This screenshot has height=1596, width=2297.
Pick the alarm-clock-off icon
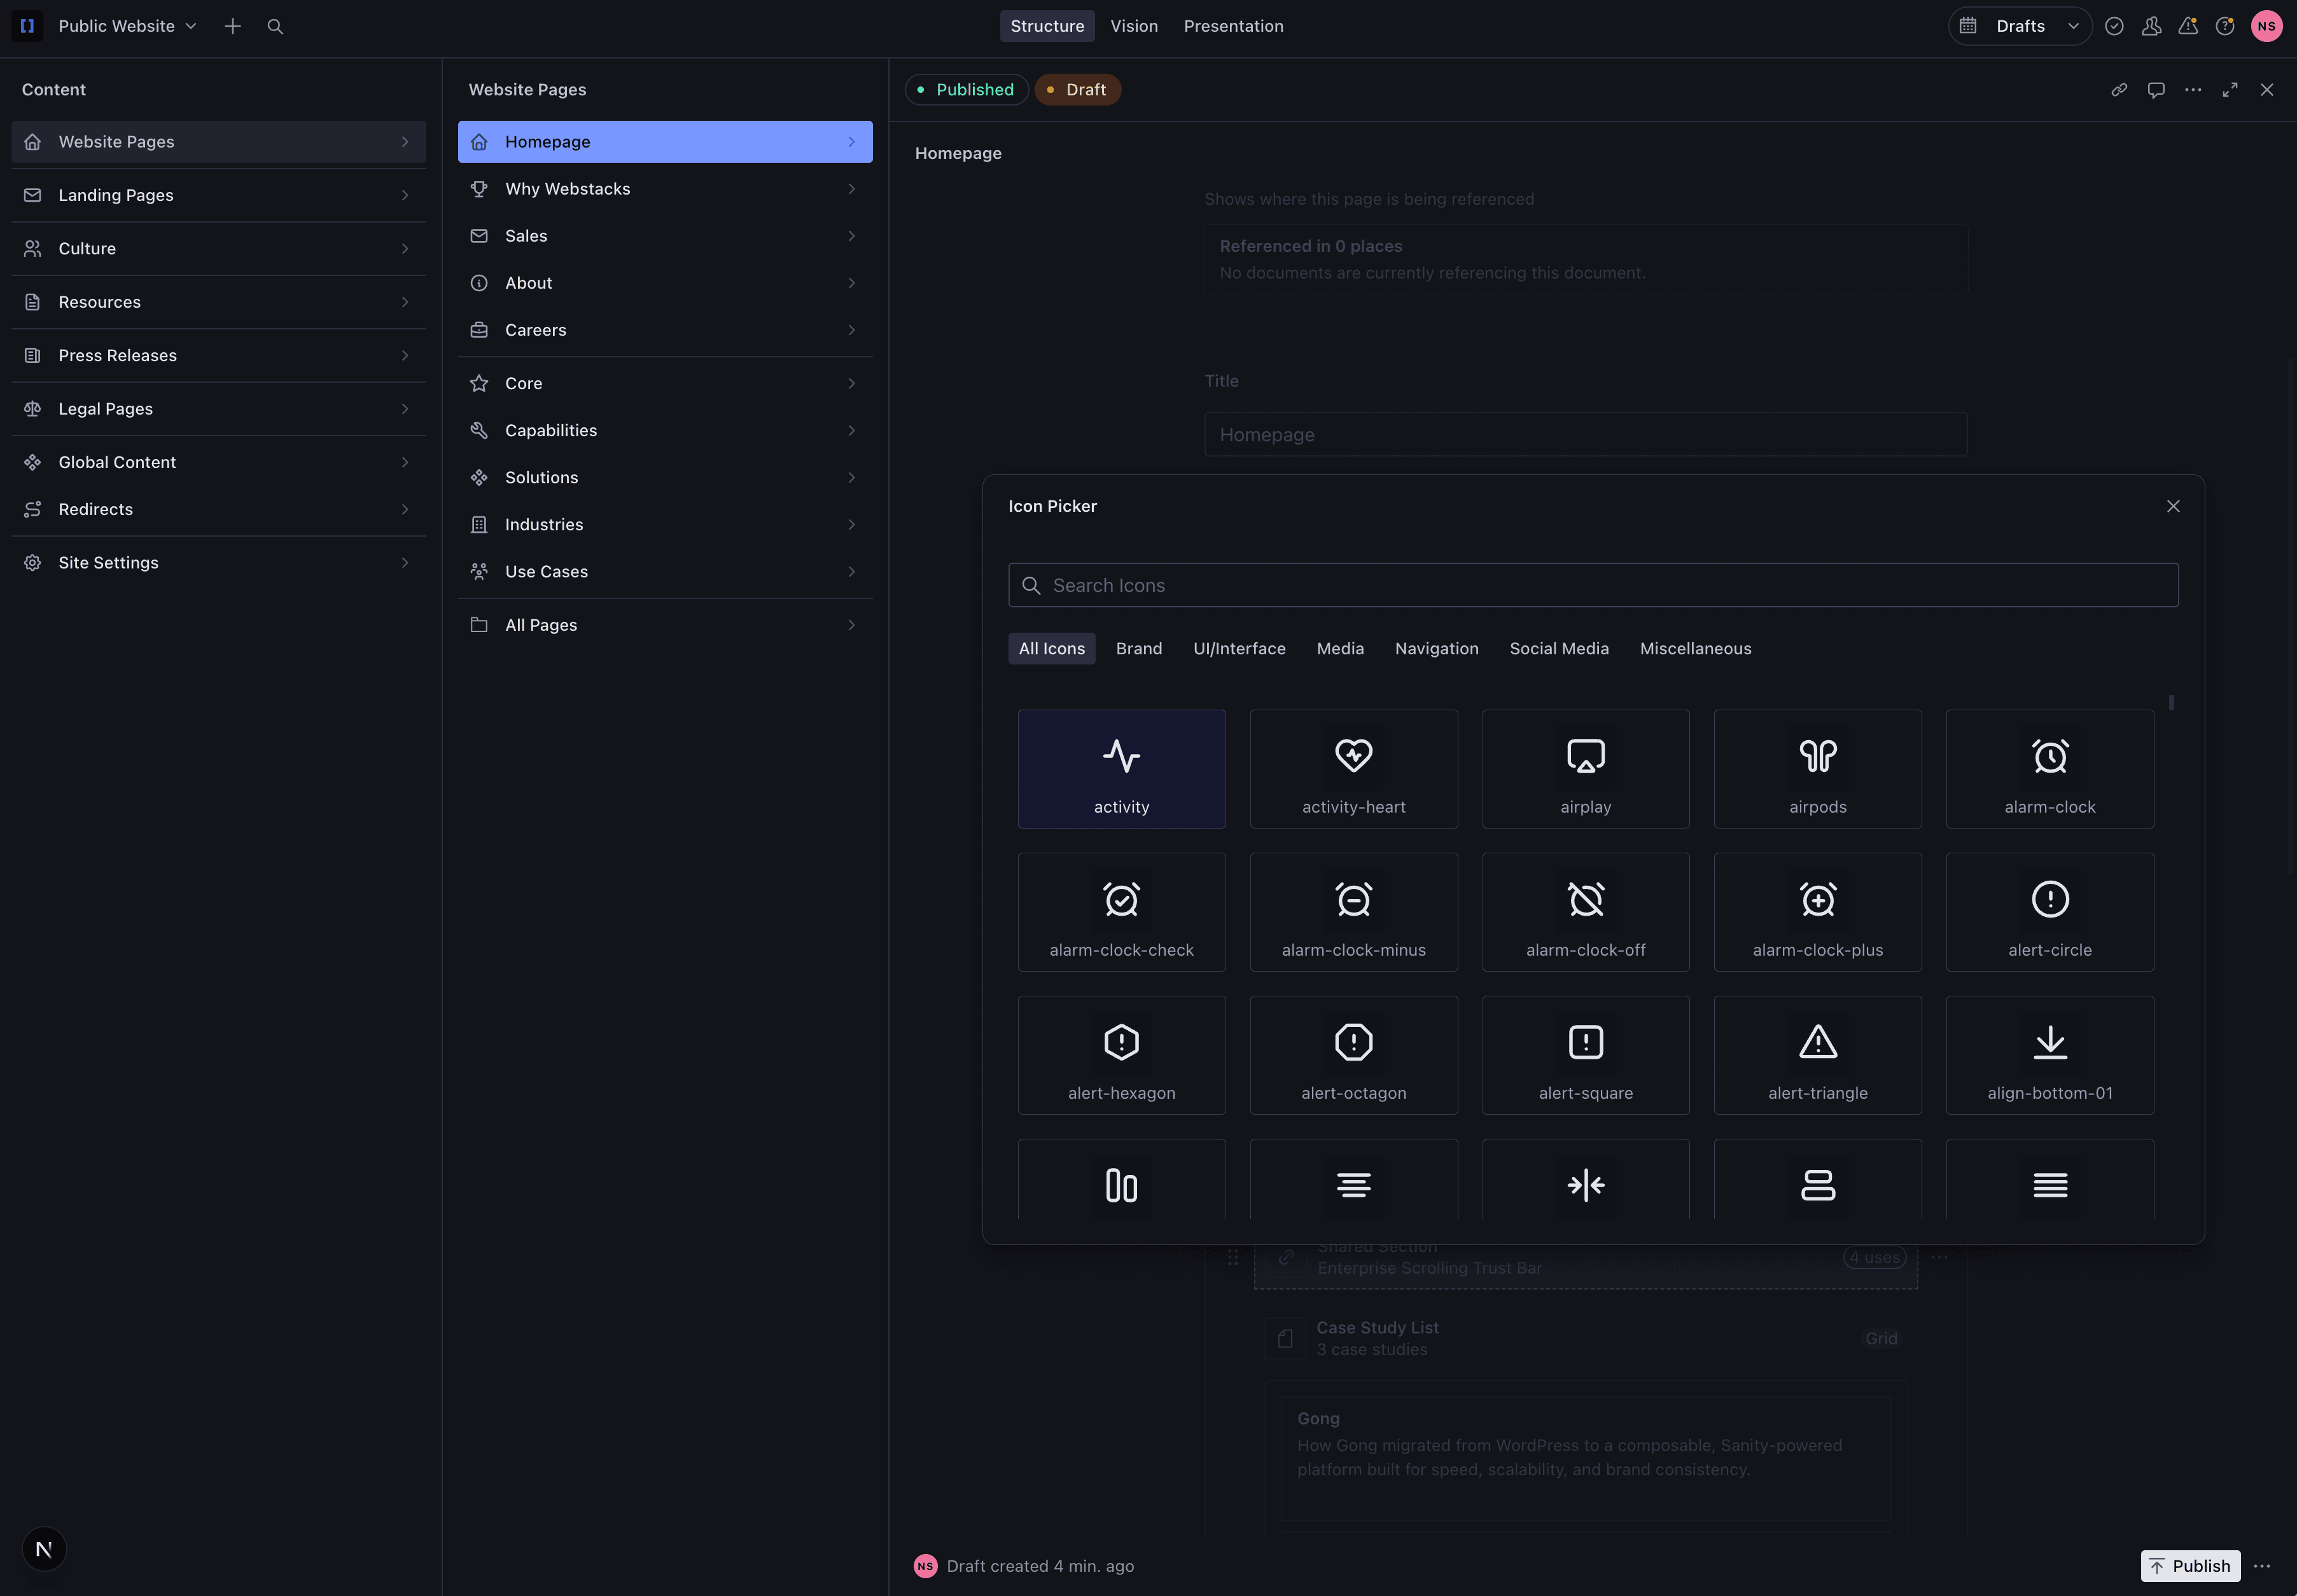[x=1585, y=911]
